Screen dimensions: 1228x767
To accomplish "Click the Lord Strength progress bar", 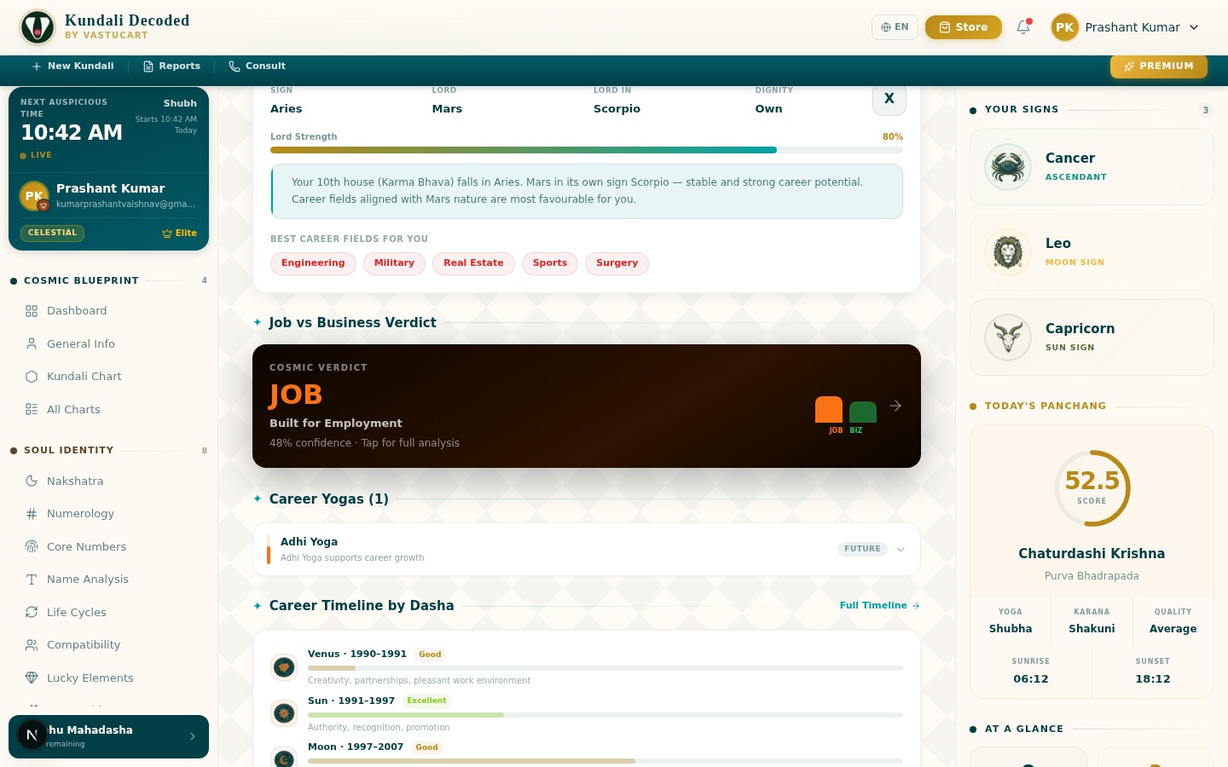I will (x=586, y=150).
